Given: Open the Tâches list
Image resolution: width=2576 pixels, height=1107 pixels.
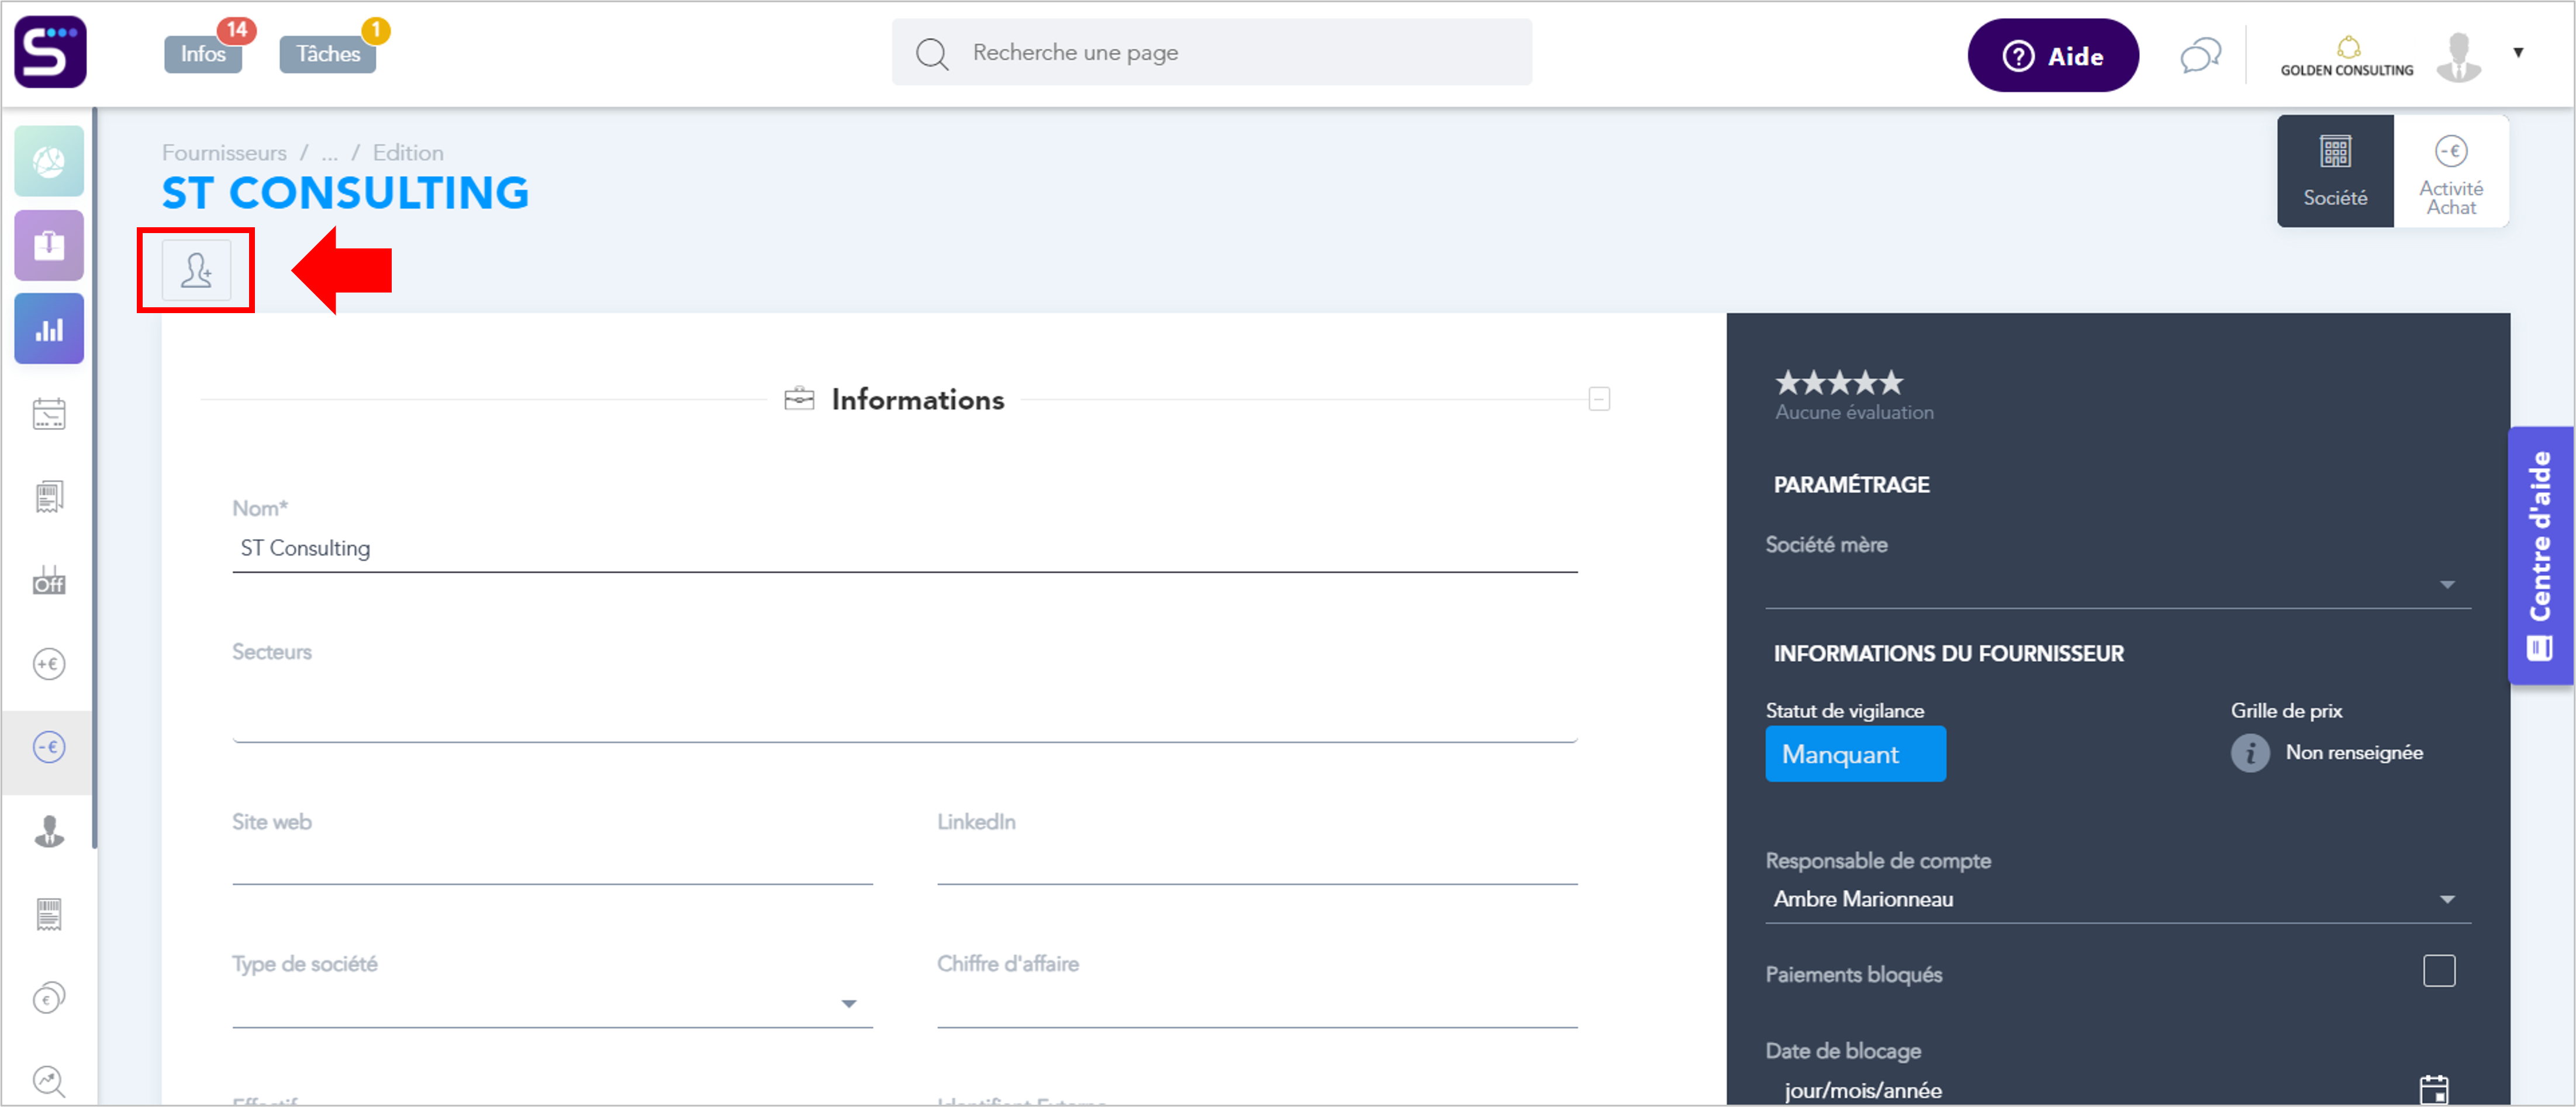Looking at the screenshot, I should click(x=328, y=54).
